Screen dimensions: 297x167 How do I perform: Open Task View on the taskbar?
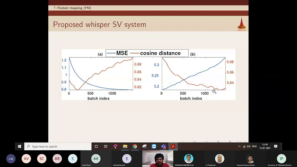pyautogui.click(x=106, y=146)
